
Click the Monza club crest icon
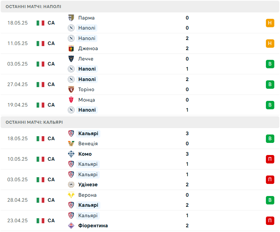[x=71, y=100]
